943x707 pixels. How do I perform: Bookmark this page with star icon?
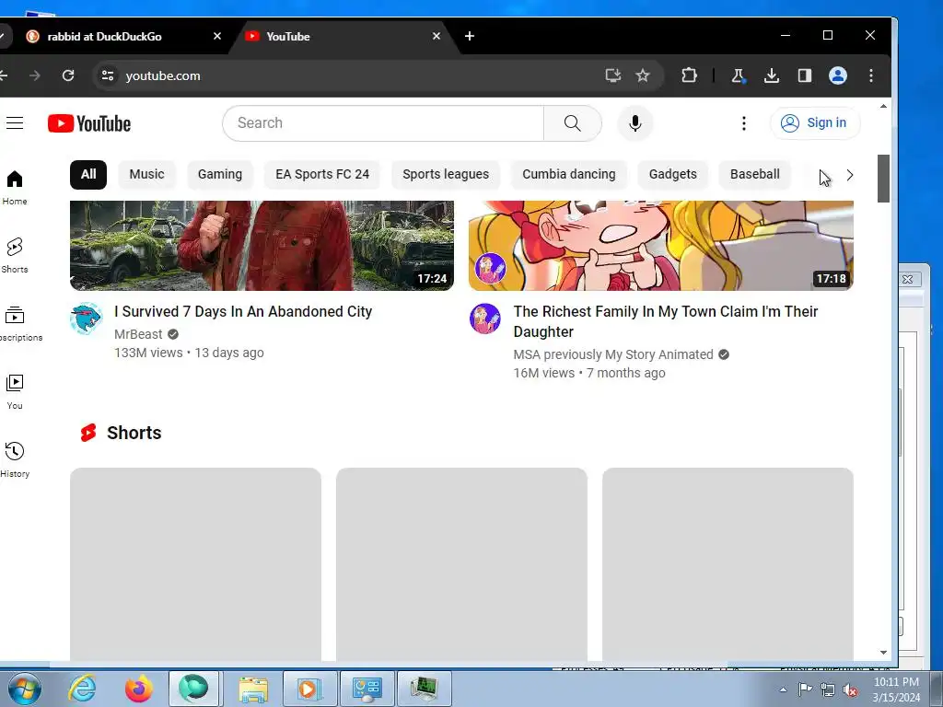pos(643,75)
